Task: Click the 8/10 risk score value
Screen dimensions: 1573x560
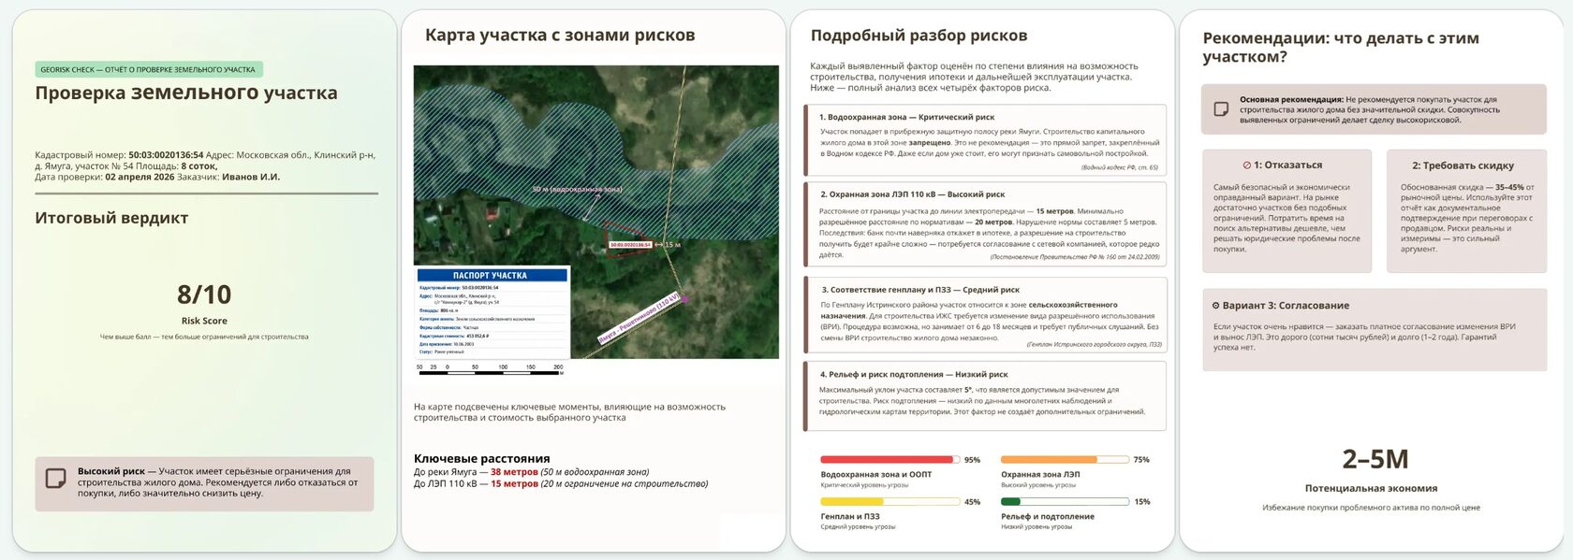Action: tap(204, 294)
